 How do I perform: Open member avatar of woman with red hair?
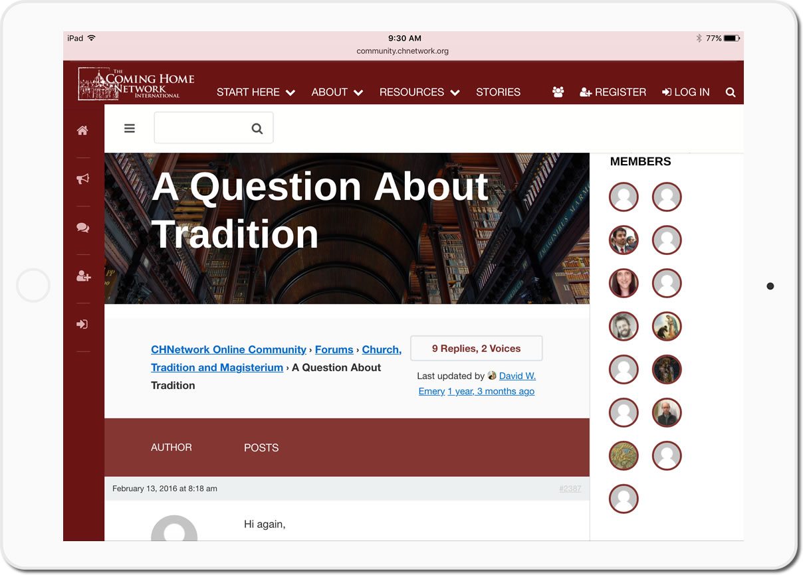pyautogui.click(x=624, y=284)
